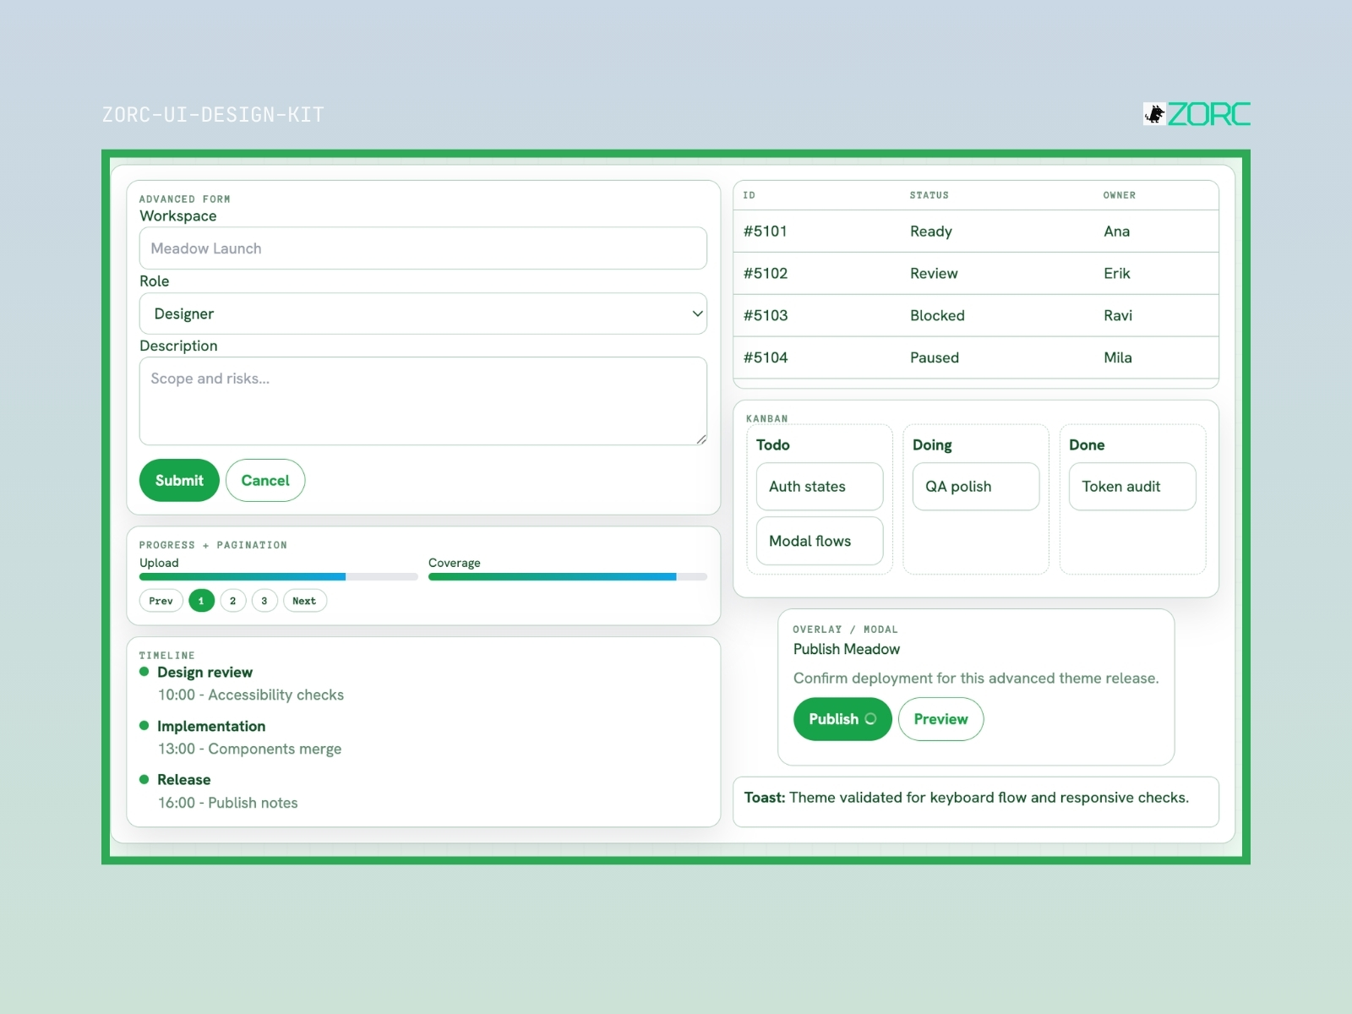Click the Design review timeline title
Viewport: 1352px width, 1014px height.
[x=204, y=673]
